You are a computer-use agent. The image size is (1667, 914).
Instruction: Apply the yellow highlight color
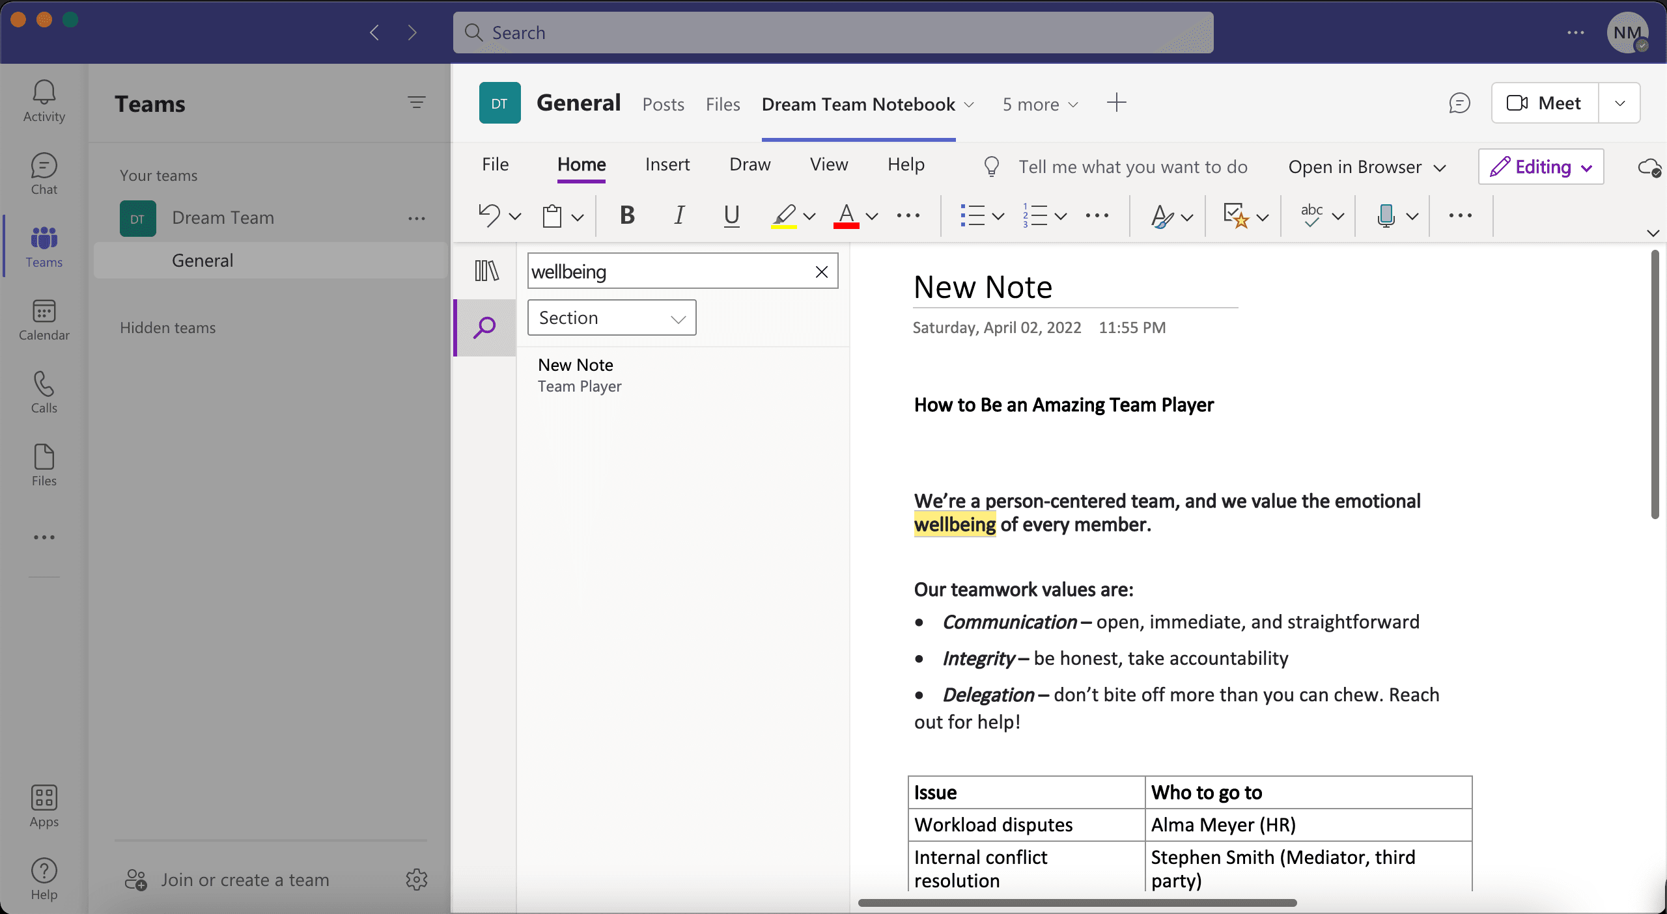[784, 215]
